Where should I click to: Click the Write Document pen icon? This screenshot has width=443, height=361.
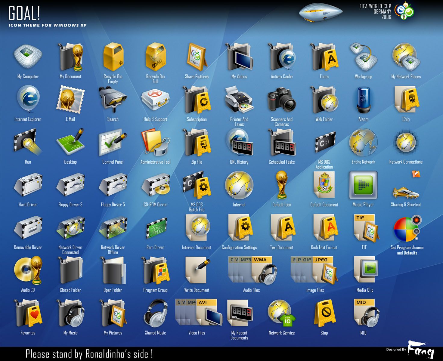pos(197,270)
